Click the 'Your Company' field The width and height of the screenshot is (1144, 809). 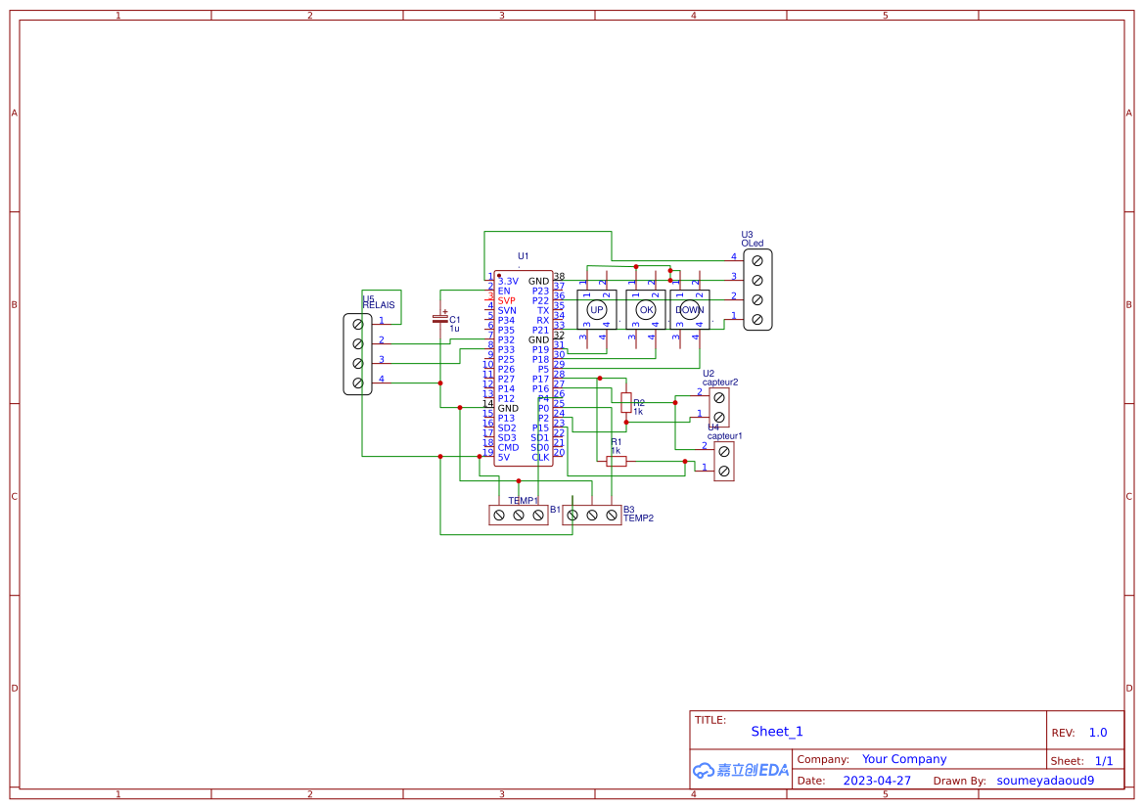tap(904, 759)
